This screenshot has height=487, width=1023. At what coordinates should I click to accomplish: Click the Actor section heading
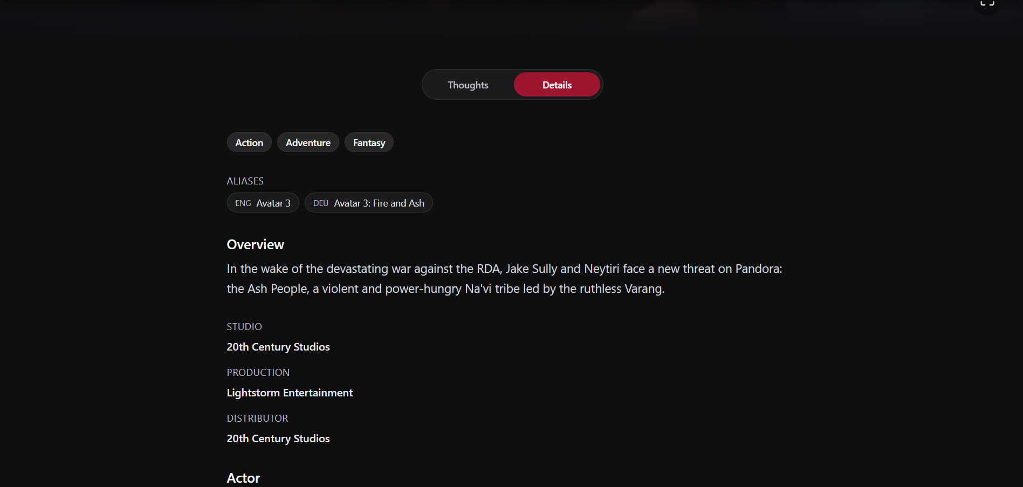(243, 478)
